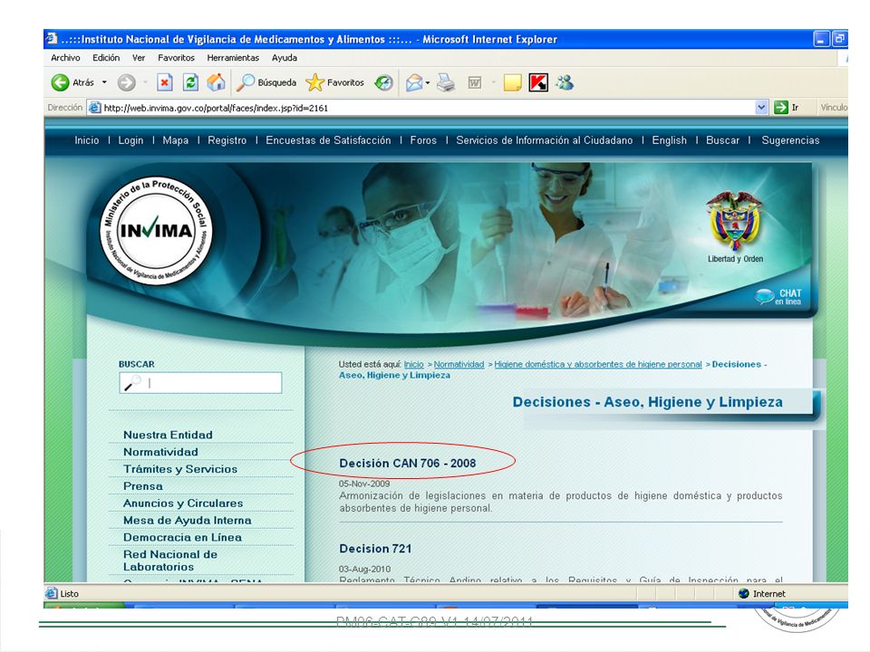
Task: Open the Favoritos menu in menu bar
Action: (x=176, y=58)
